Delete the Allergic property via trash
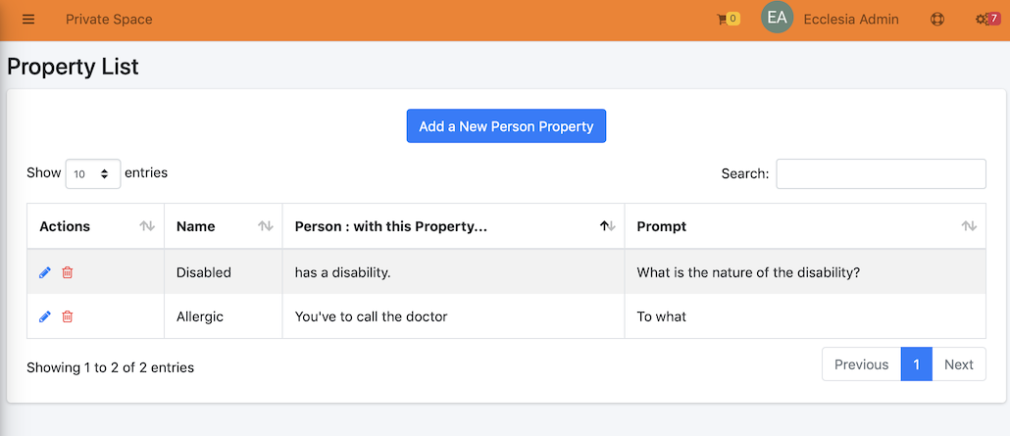The image size is (1010, 436). click(x=67, y=316)
